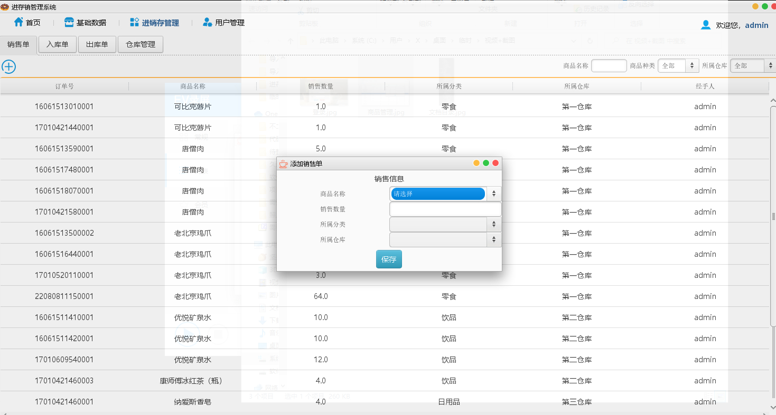Expand the 所属仓库 filter dropdown
The height and width of the screenshot is (415, 776).
pyautogui.click(x=770, y=65)
